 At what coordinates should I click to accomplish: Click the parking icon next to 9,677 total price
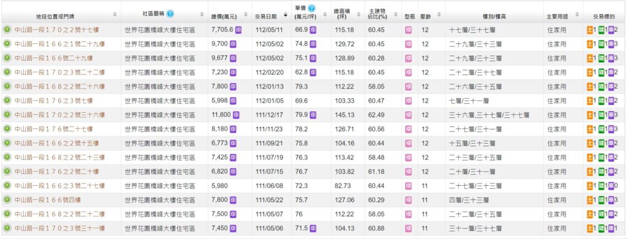[x=232, y=58]
